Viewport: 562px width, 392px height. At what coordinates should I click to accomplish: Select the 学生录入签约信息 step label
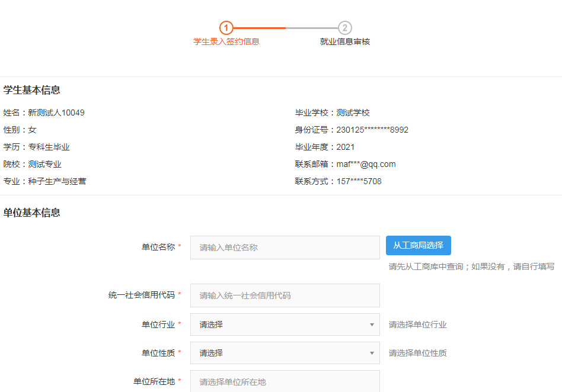click(226, 42)
